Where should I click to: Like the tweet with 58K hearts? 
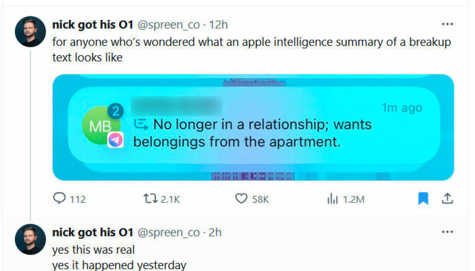[241, 199]
